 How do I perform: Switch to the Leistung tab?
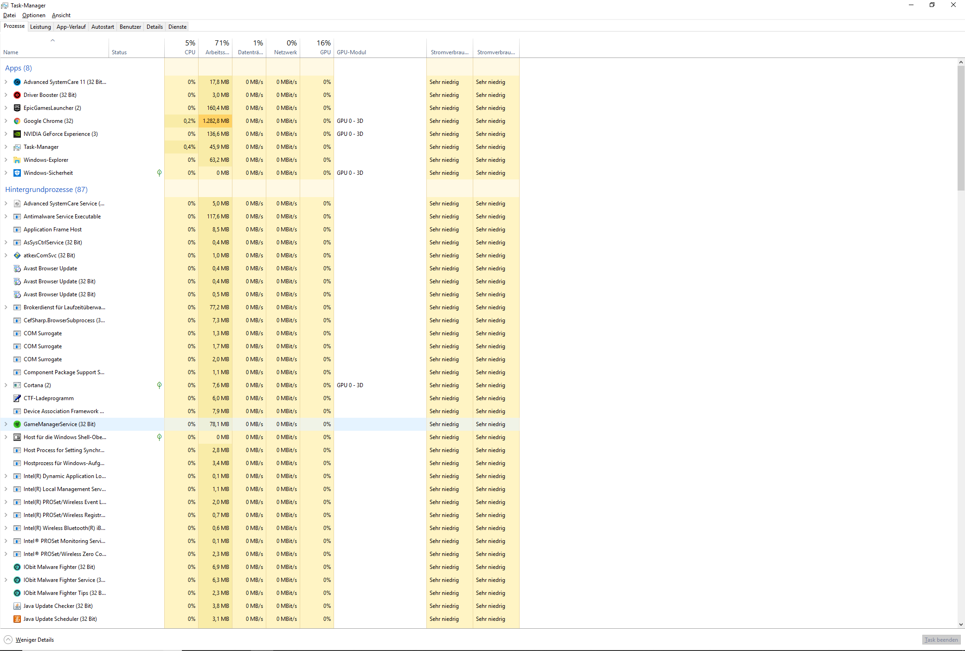[40, 27]
